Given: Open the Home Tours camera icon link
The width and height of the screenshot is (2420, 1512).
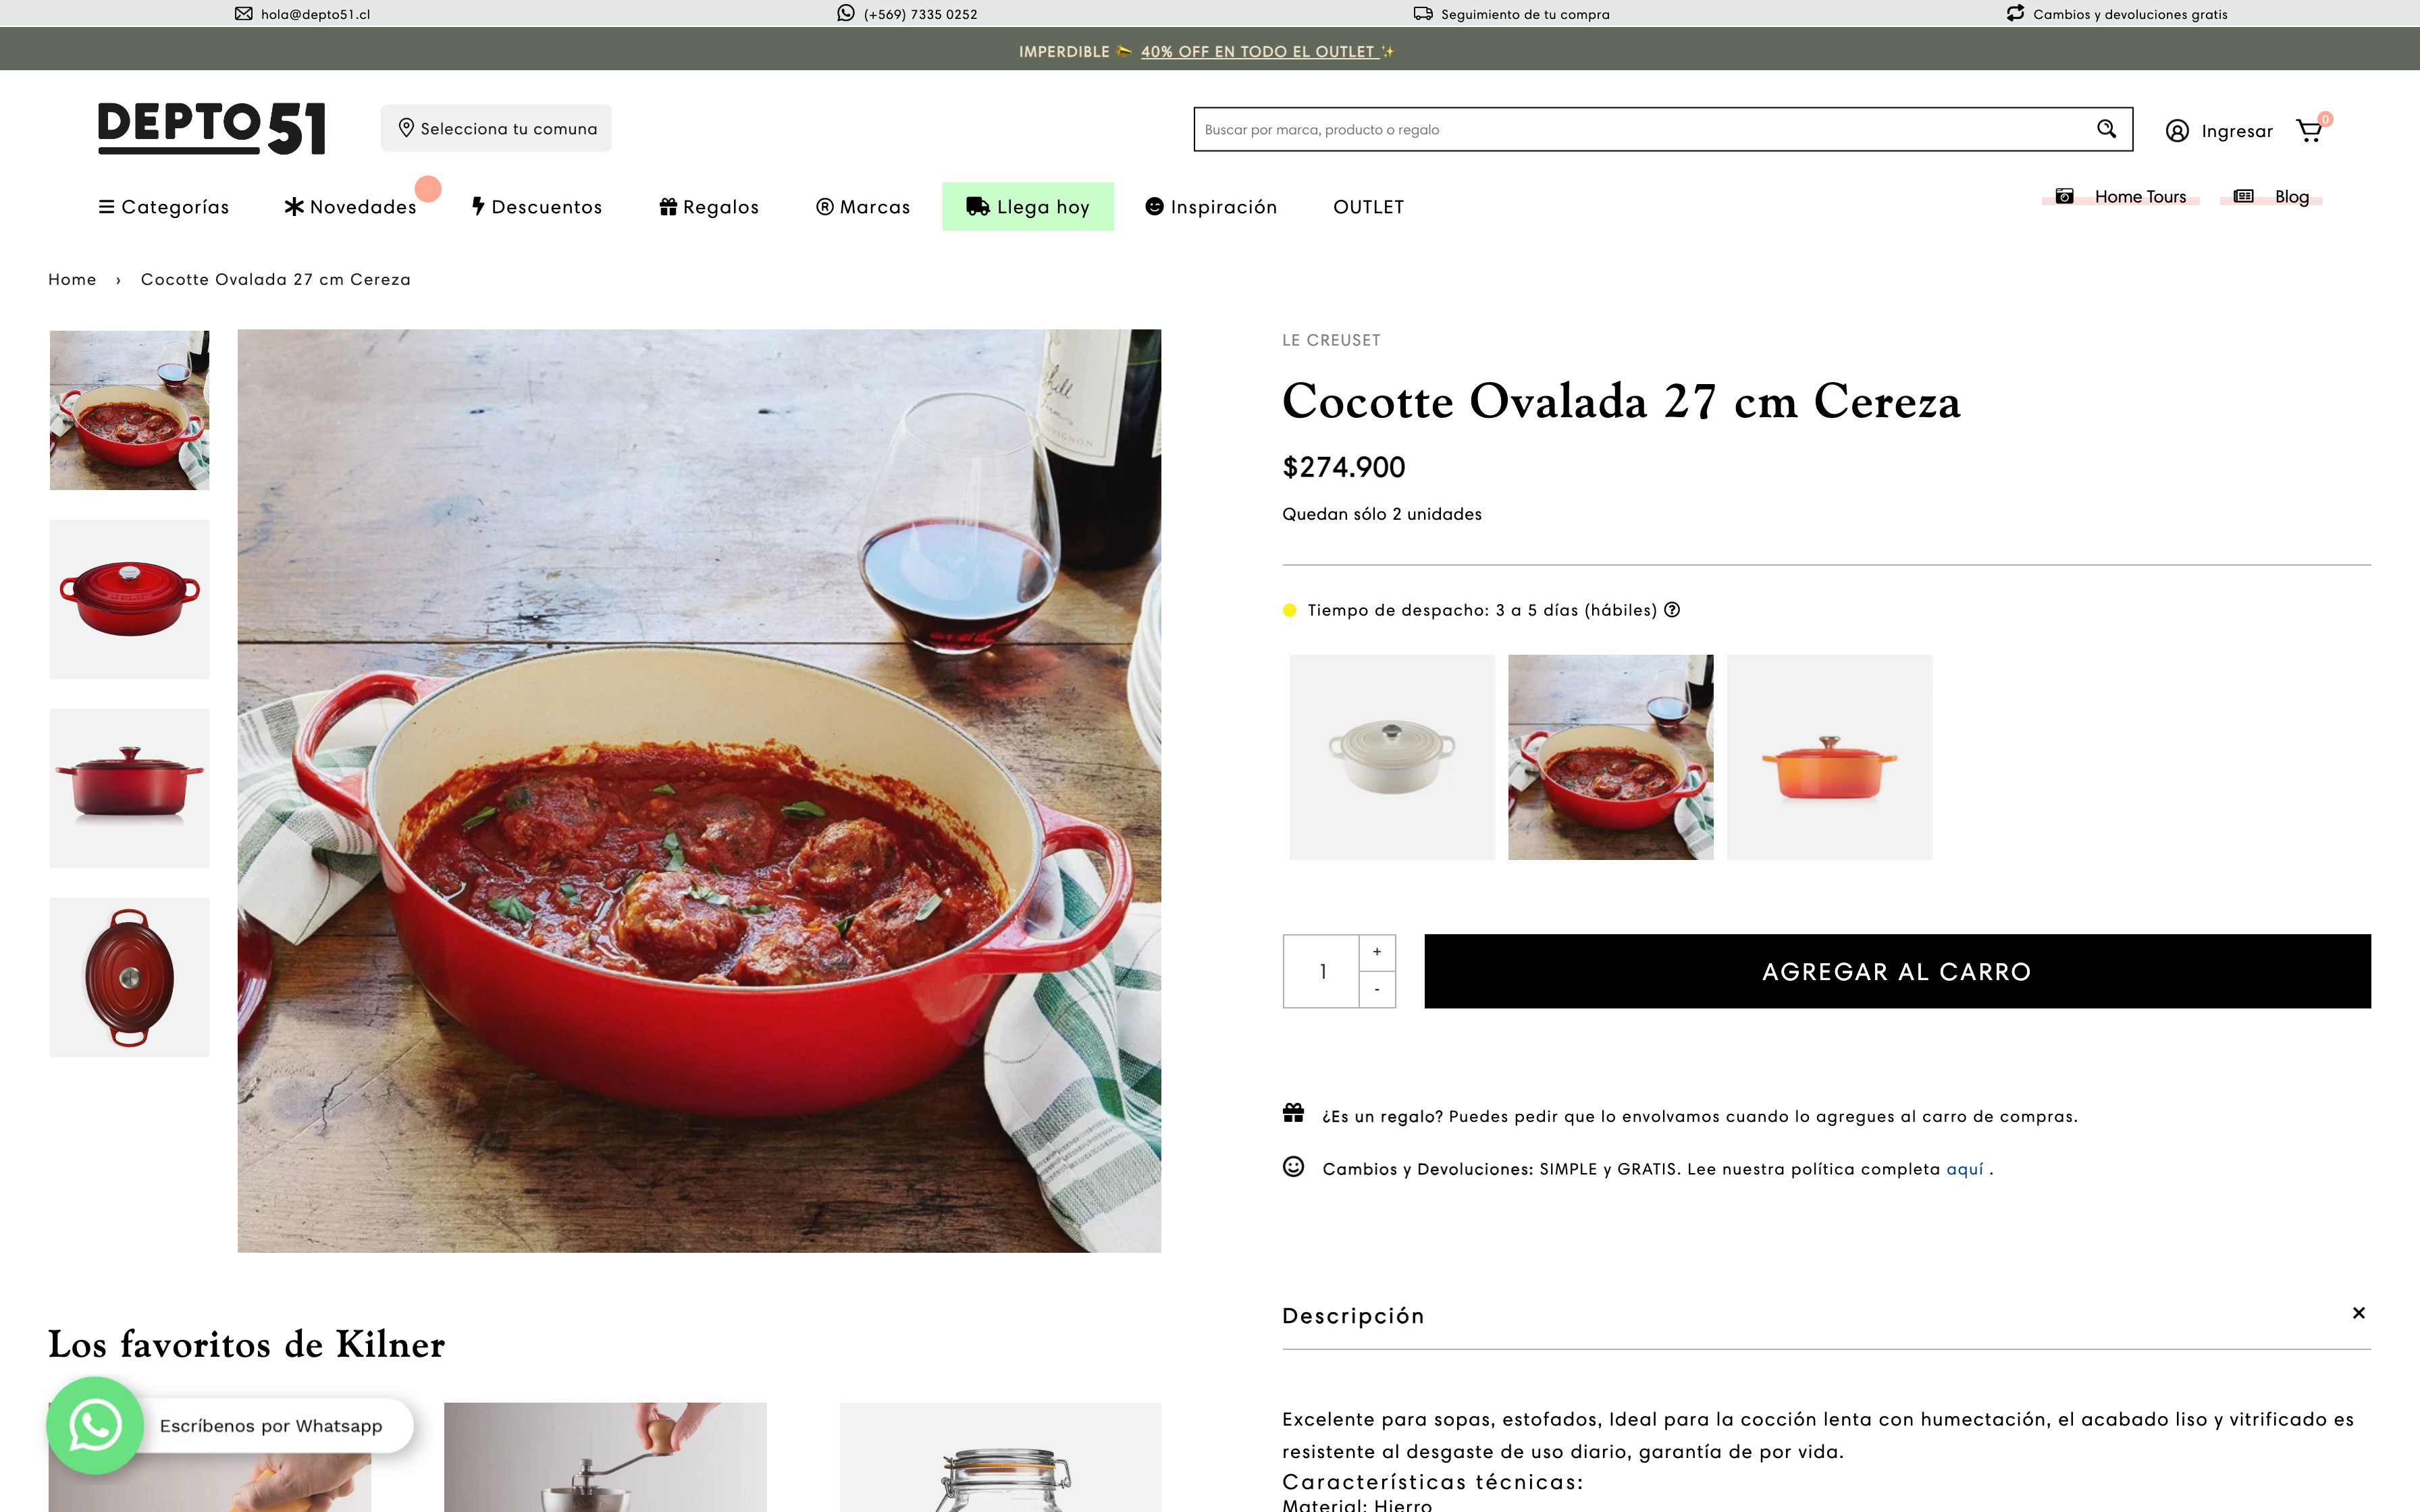Looking at the screenshot, I should tap(2064, 196).
